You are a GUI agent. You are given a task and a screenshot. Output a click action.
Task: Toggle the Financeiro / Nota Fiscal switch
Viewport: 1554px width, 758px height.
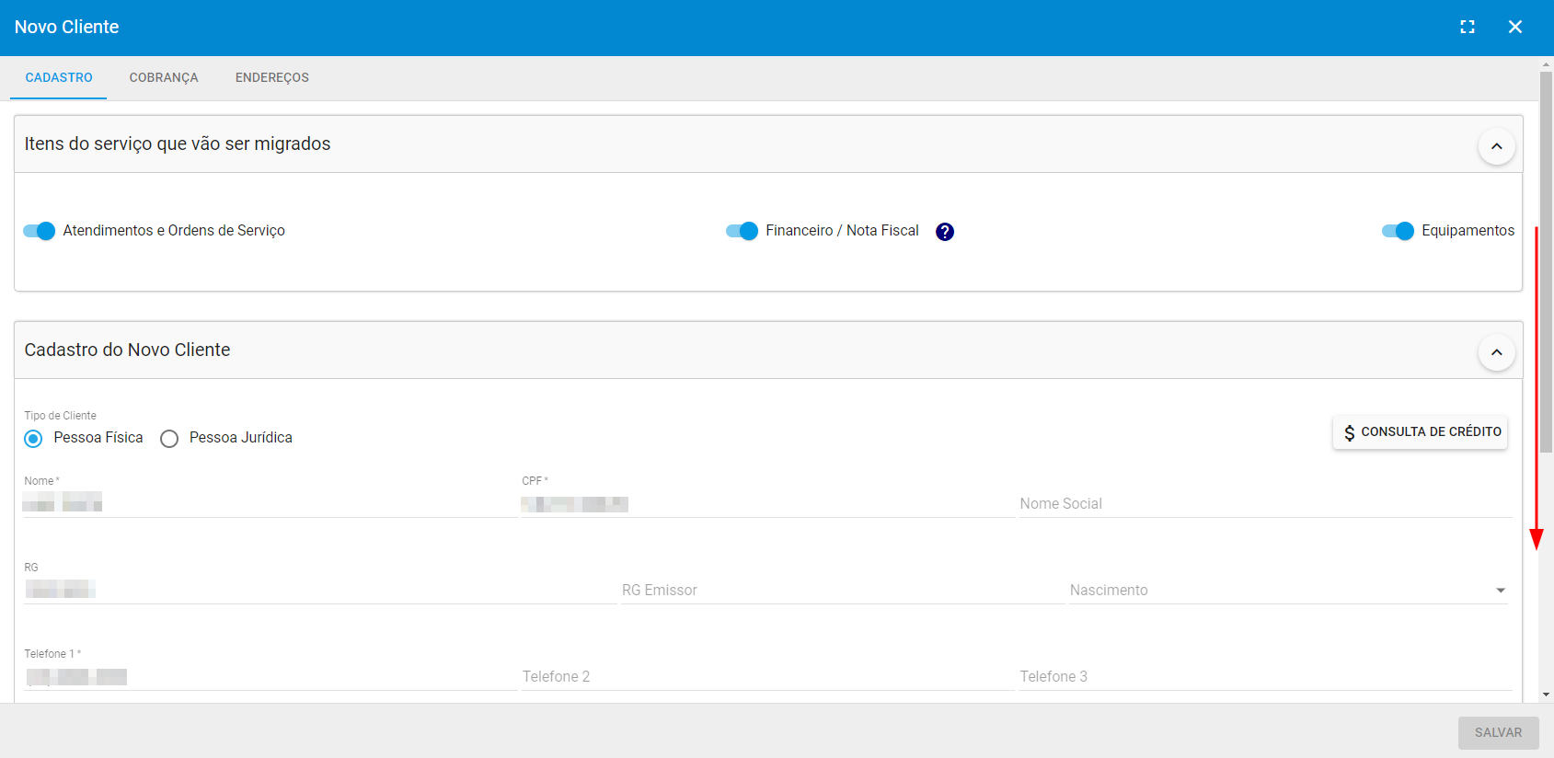pos(742,231)
